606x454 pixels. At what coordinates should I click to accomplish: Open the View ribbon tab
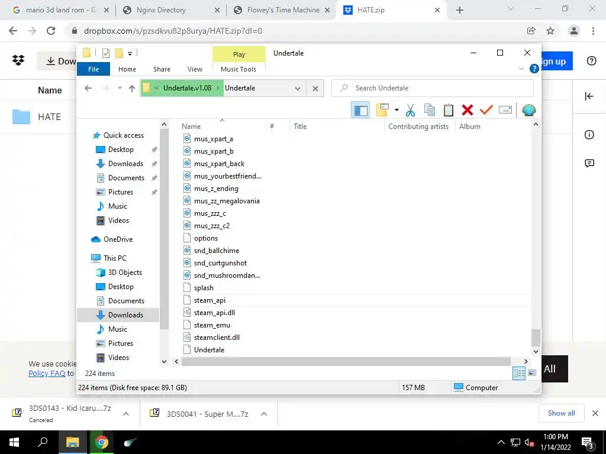point(195,69)
